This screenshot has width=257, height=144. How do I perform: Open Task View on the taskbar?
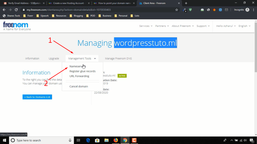click(78, 140)
